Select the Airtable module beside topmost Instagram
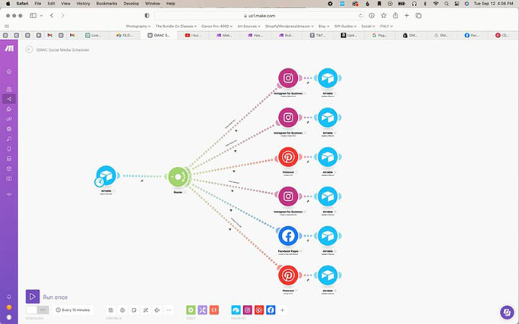 (328, 78)
